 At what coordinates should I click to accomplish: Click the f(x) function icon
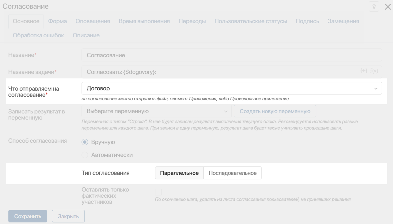[374, 71]
